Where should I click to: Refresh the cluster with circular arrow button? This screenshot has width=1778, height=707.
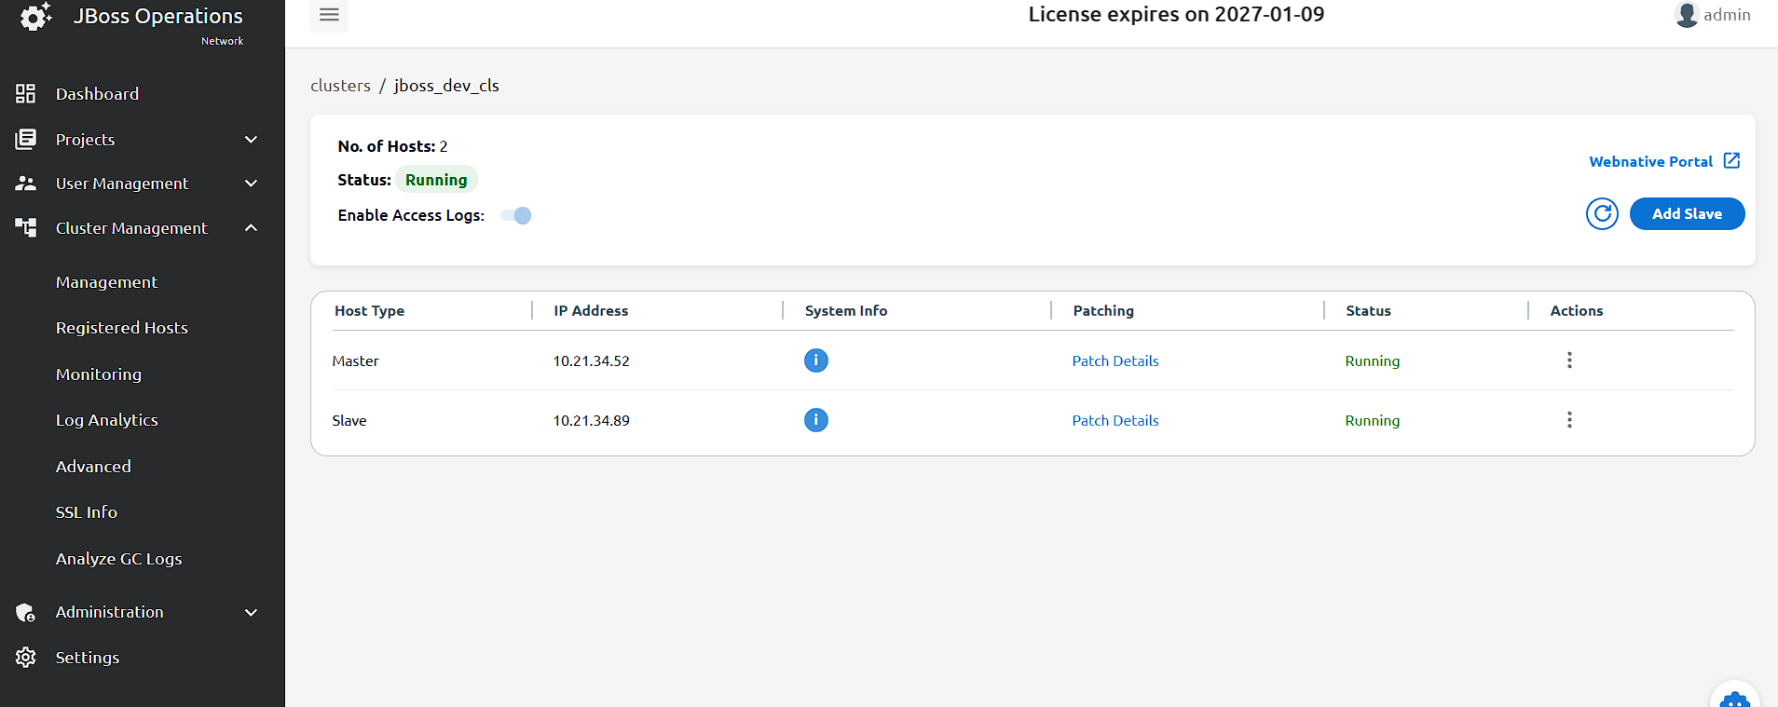click(1602, 213)
